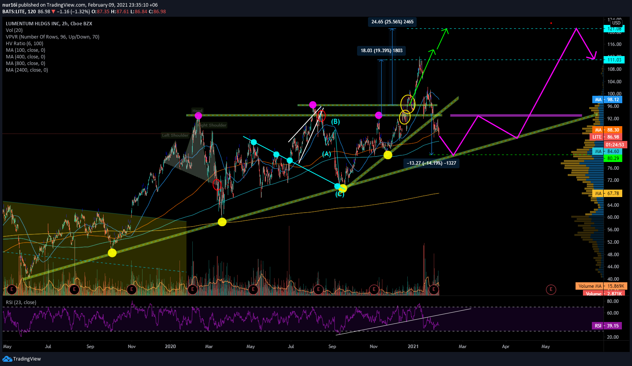Click the LITE 86.98 price tag
Image resolution: width=632 pixels, height=366 pixels.
(x=606, y=137)
